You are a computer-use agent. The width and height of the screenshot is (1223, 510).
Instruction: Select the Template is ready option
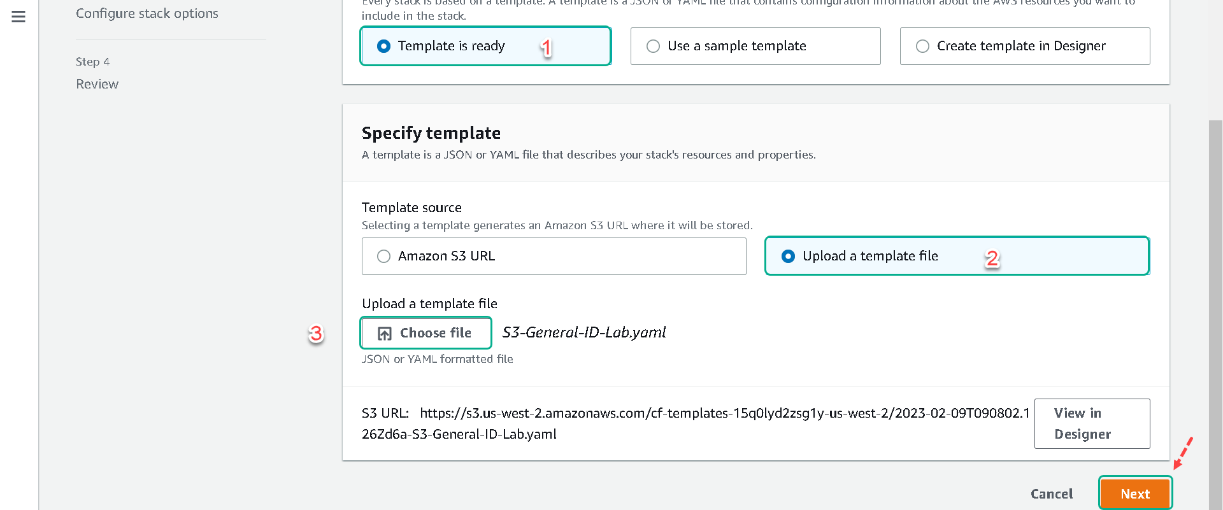(x=485, y=46)
